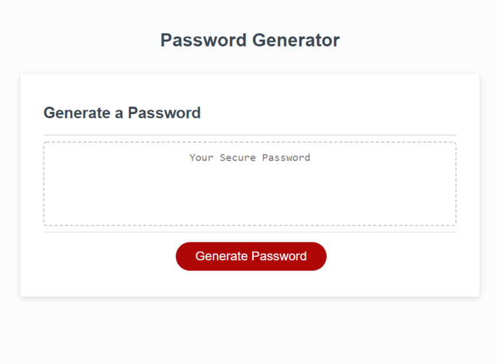Click the dashed border of the password field

tap(250, 142)
